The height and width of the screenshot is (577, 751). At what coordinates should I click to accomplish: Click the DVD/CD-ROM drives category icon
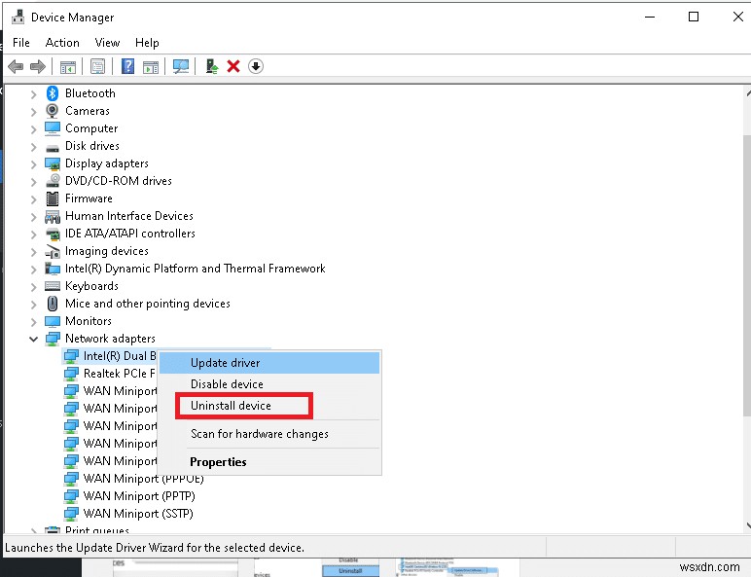[x=53, y=181]
